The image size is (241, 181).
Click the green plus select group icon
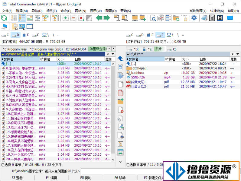tap(66, 18)
